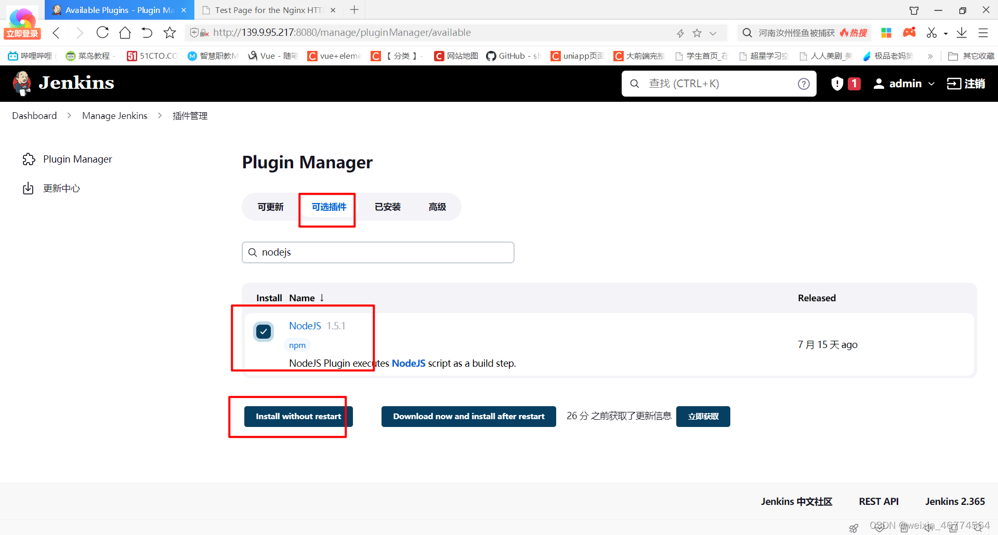Screen dimensions: 998x535
Task: Open the REST API footer link
Action: click(x=878, y=502)
